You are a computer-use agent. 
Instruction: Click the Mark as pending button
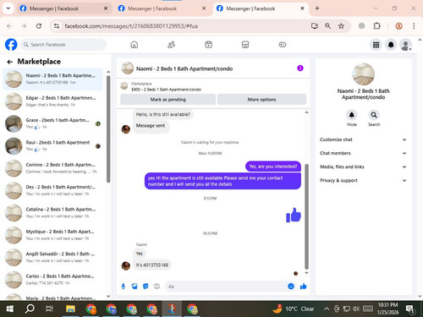[168, 100]
